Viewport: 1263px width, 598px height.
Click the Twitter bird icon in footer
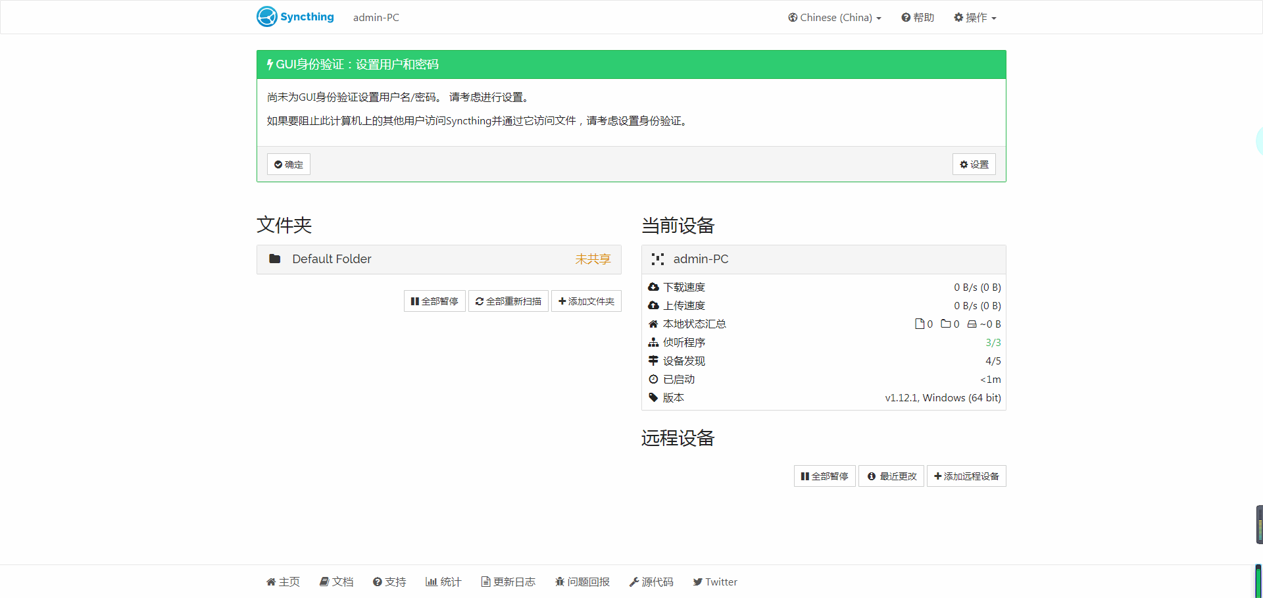pyautogui.click(x=699, y=582)
